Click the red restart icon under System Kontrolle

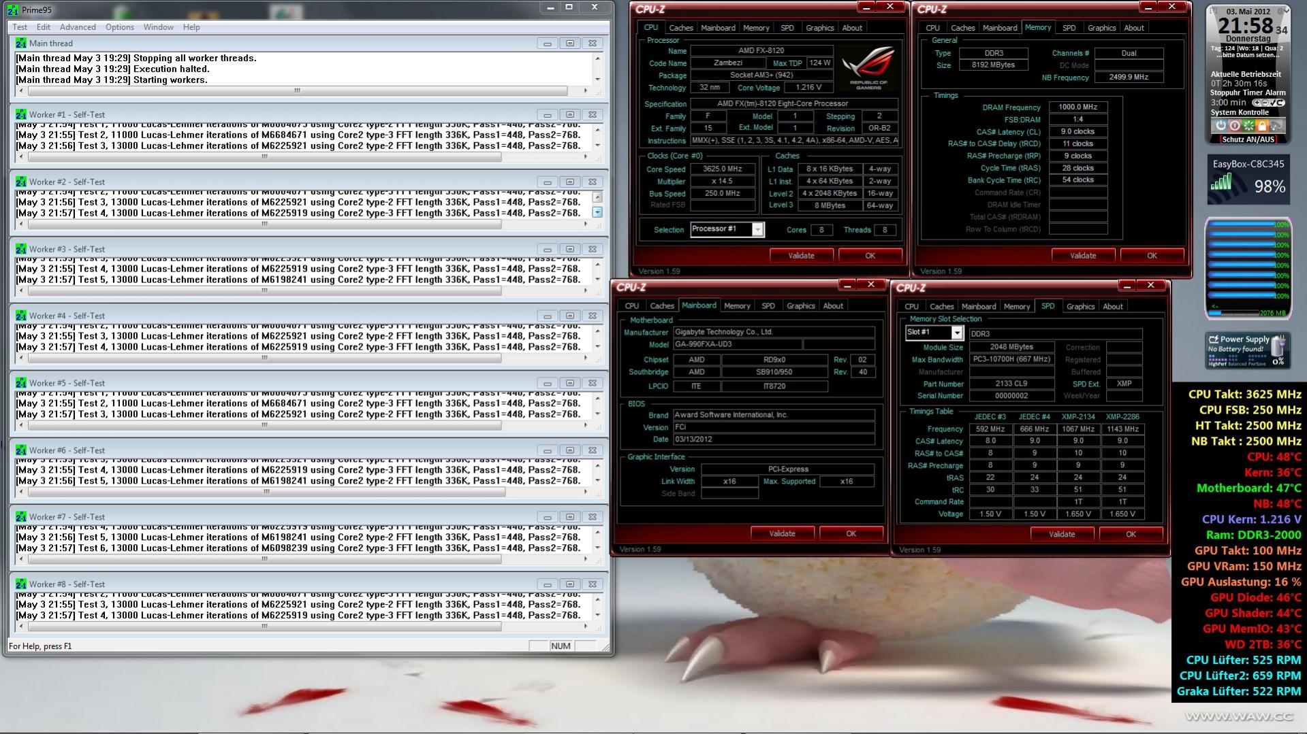[1234, 126]
